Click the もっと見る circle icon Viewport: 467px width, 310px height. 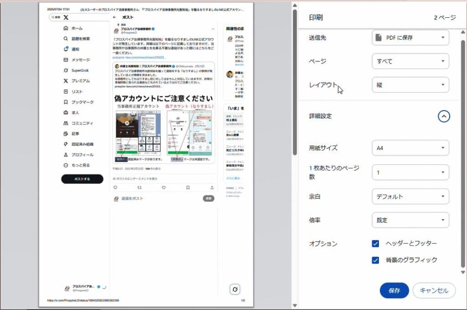[66, 165]
